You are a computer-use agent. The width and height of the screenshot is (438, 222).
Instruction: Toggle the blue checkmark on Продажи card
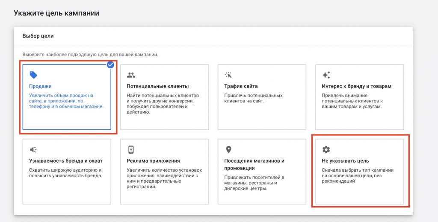[x=111, y=65]
